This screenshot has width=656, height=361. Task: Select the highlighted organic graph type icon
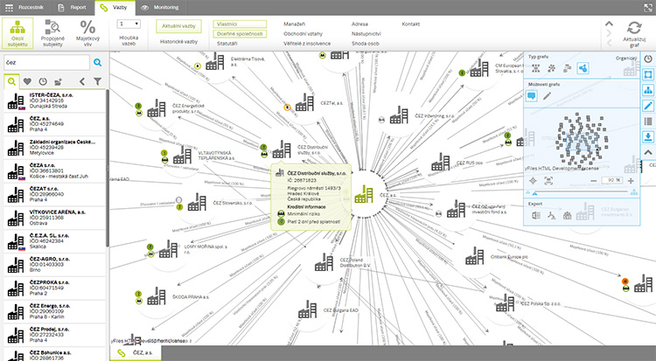[583, 68]
